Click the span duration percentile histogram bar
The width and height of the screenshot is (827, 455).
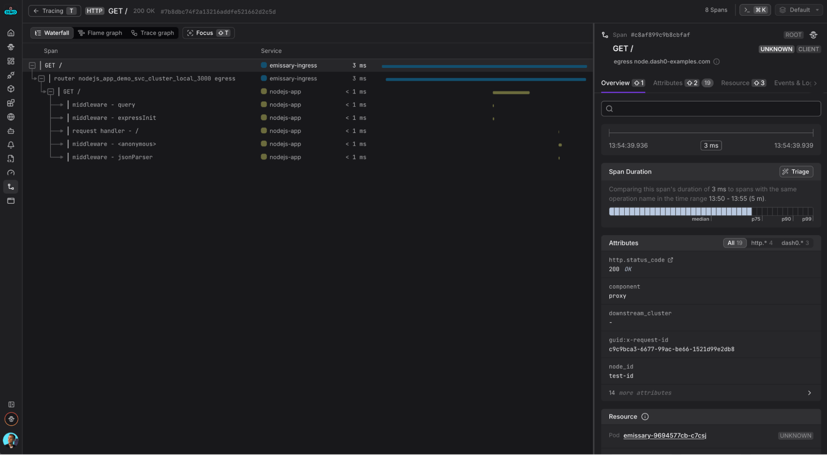point(710,212)
